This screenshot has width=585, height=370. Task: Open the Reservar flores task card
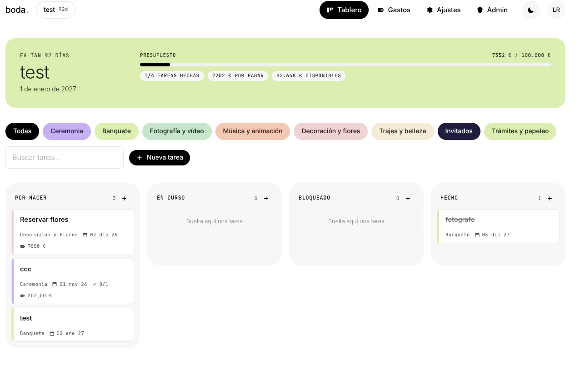coord(73,232)
